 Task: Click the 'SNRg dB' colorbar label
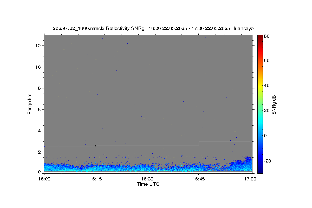(x=274, y=105)
